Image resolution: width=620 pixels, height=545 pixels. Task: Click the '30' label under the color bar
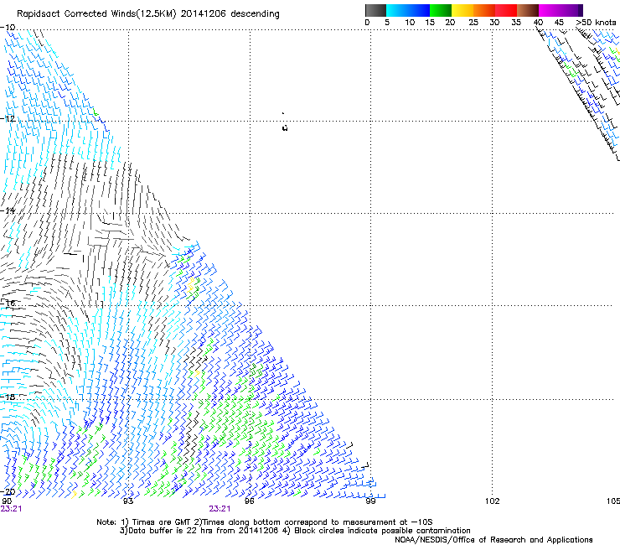[x=494, y=23]
